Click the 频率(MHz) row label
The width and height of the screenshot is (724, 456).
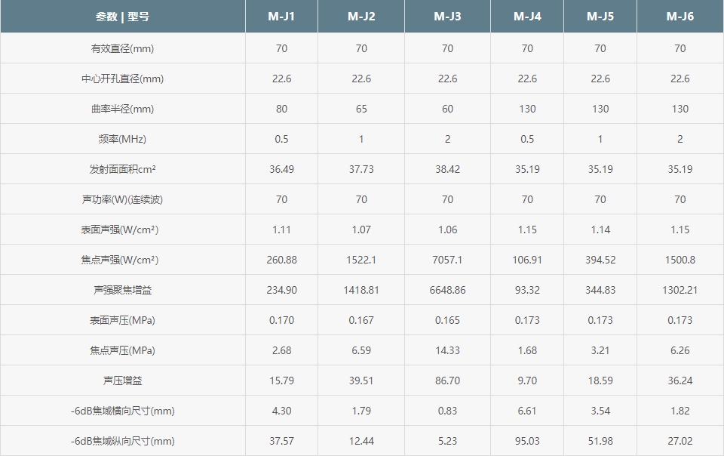122,139
